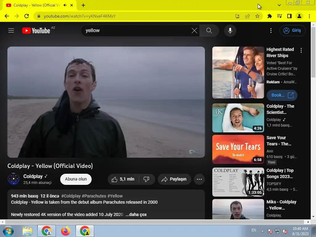Open Chrome profile icon

click(299, 16)
